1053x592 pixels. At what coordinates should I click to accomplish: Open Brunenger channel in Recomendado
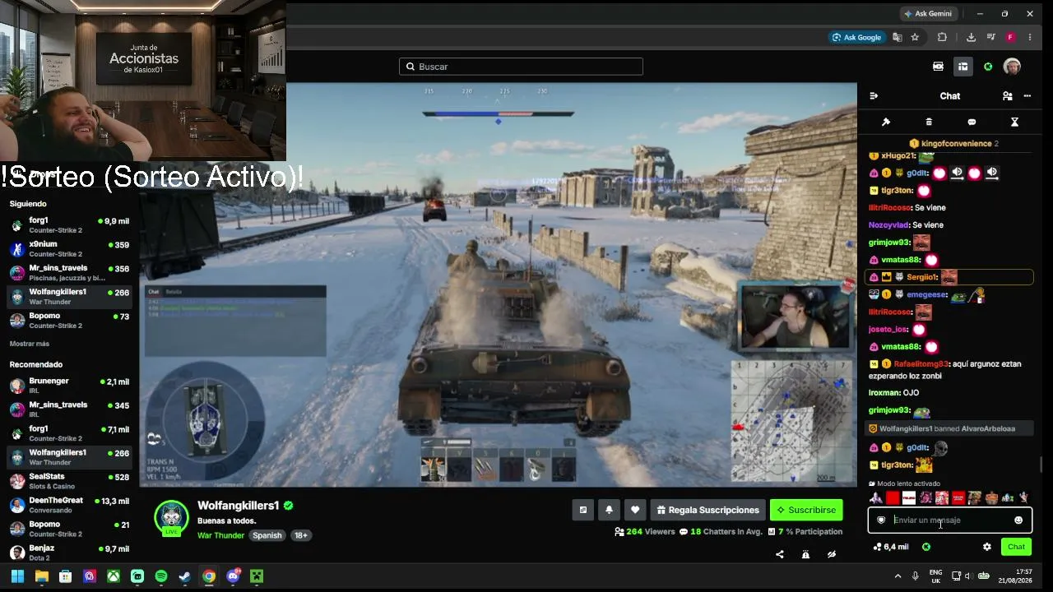click(70, 386)
